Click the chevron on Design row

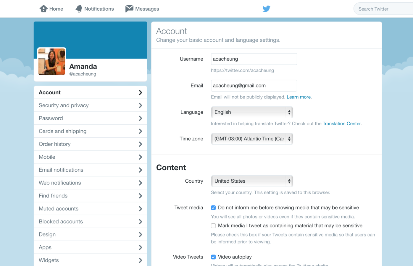[x=140, y=235]
